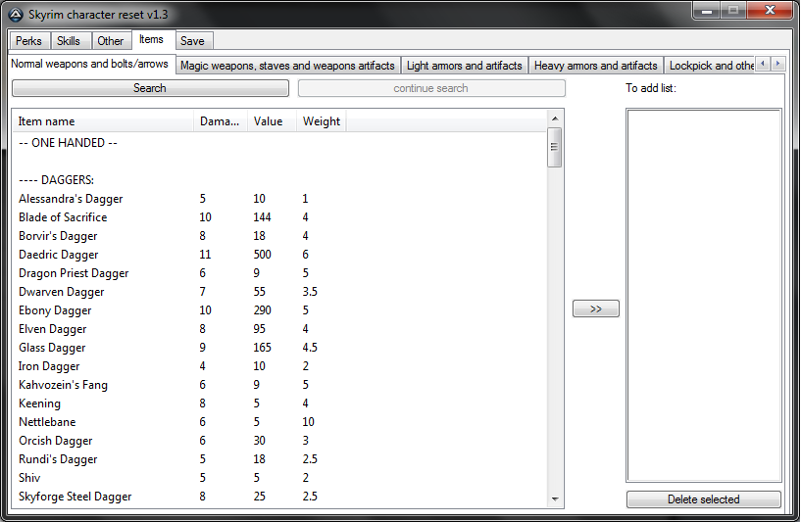Image resolution: width=801 pixels, height=522 pixels.
Task: Sort by Item name column header
Action: pos(103,121)
